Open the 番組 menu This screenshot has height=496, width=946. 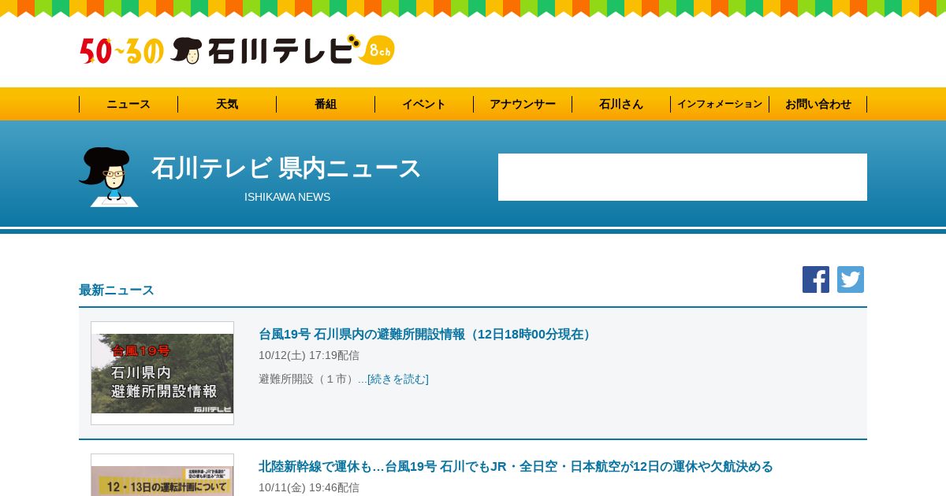pyautogui.click(x=326, y=104)
